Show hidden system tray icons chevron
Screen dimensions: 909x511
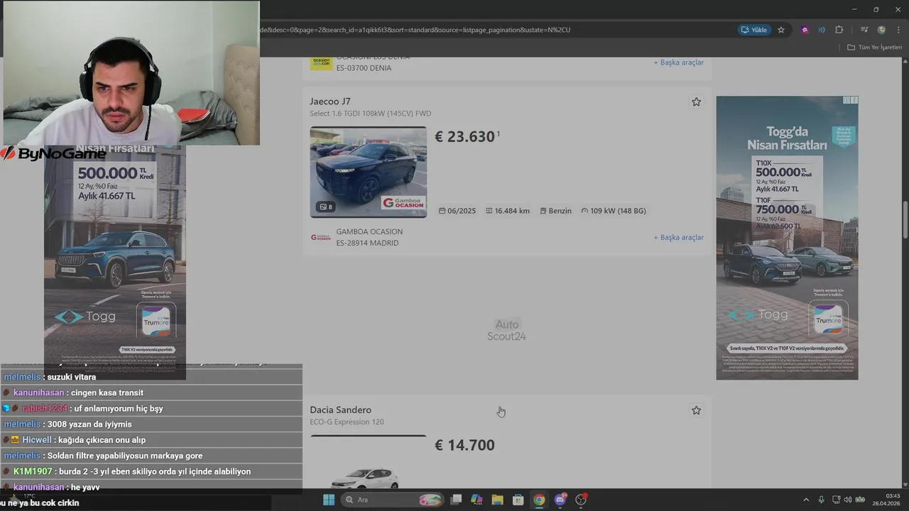coord(805,500)
